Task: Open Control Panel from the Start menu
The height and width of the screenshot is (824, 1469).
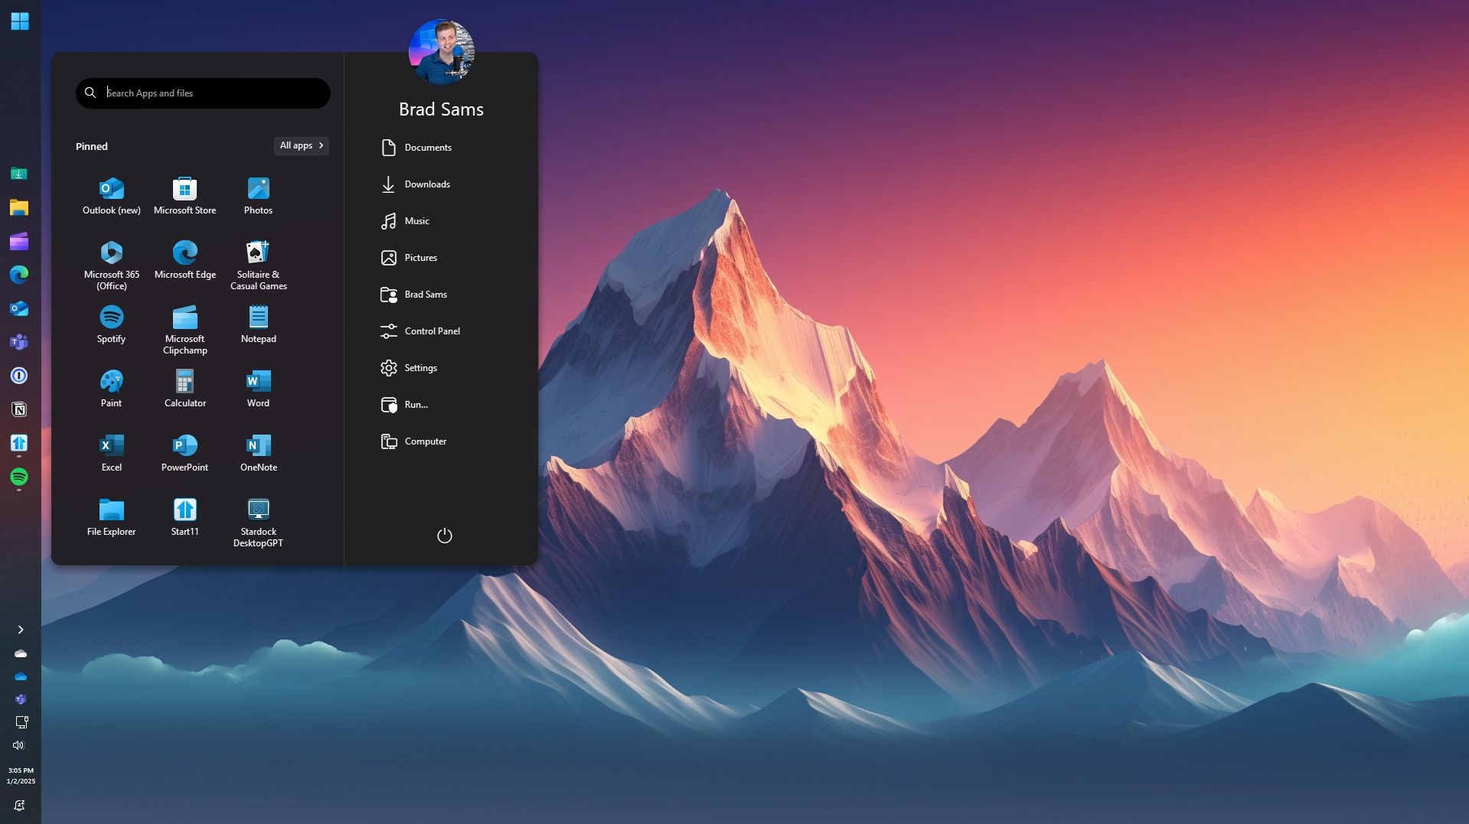Action: (x=433, y=331)
